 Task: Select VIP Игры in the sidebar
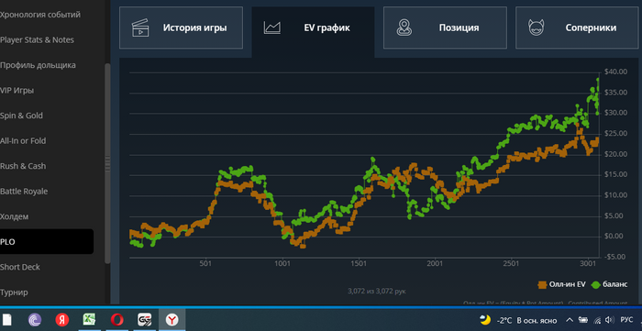point(17,91)
